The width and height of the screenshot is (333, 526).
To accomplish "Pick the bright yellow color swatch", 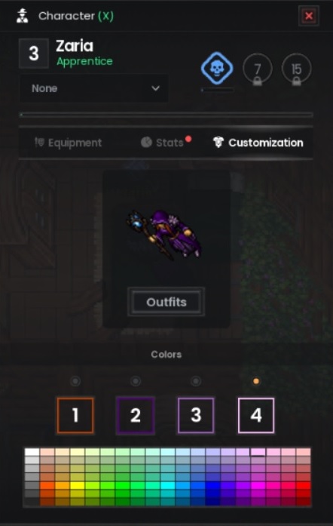I will (78, 485).
